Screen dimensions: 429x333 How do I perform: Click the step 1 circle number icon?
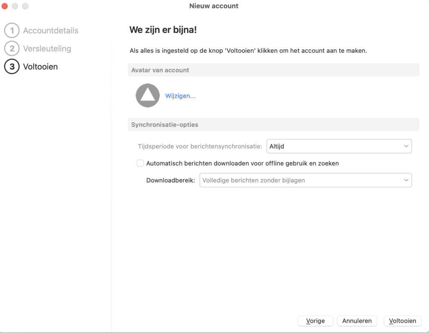[12, 31]
